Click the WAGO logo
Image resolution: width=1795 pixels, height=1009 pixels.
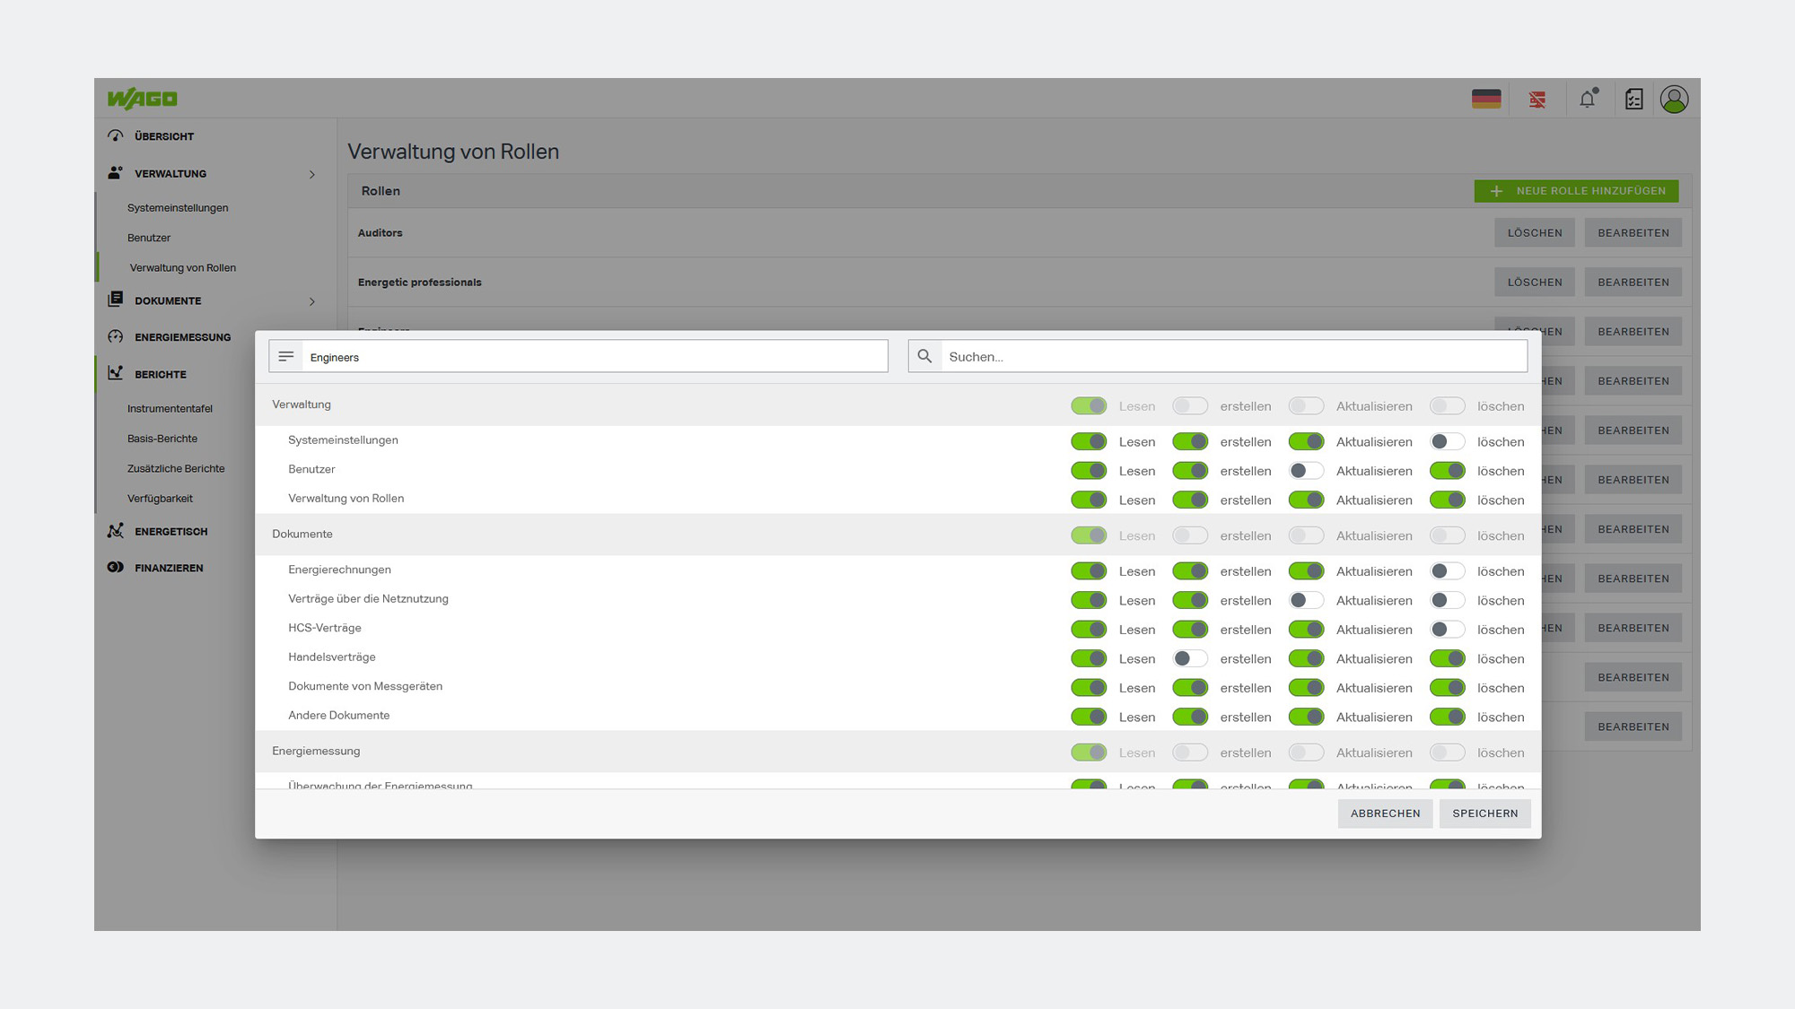pos(142,99)
